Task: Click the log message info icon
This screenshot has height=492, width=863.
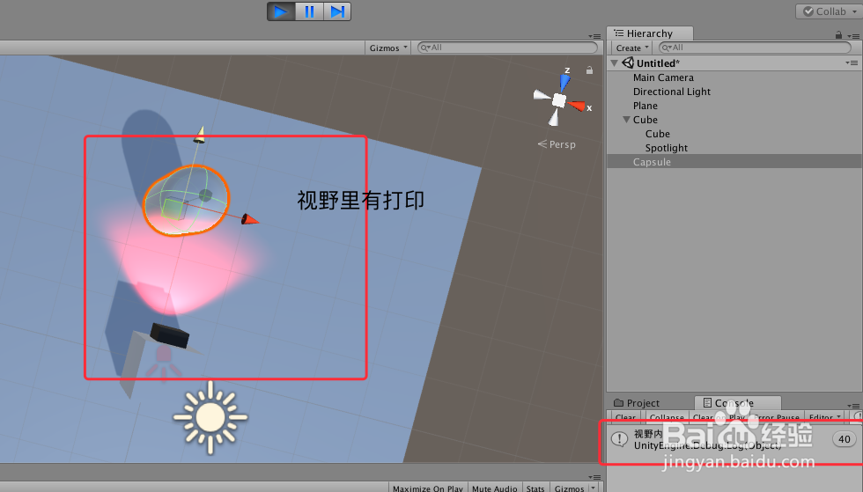Action: [x=620, y=439]
